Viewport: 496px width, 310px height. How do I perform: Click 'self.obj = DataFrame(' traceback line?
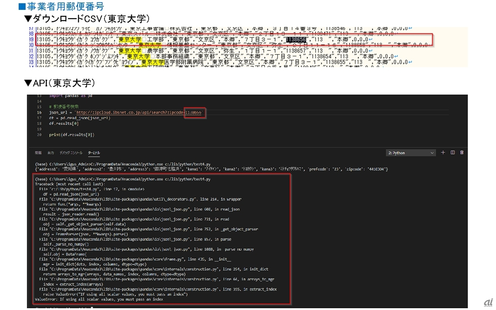point(65,254)
